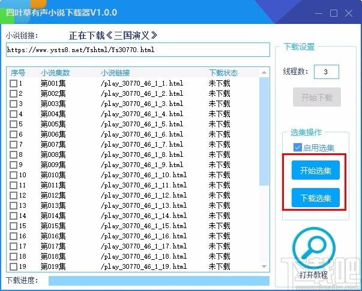Disable the 启用选集 checkbox
The height and width of the screenshot is (291, 362).
pyautogui.click(x=297, y=147)
